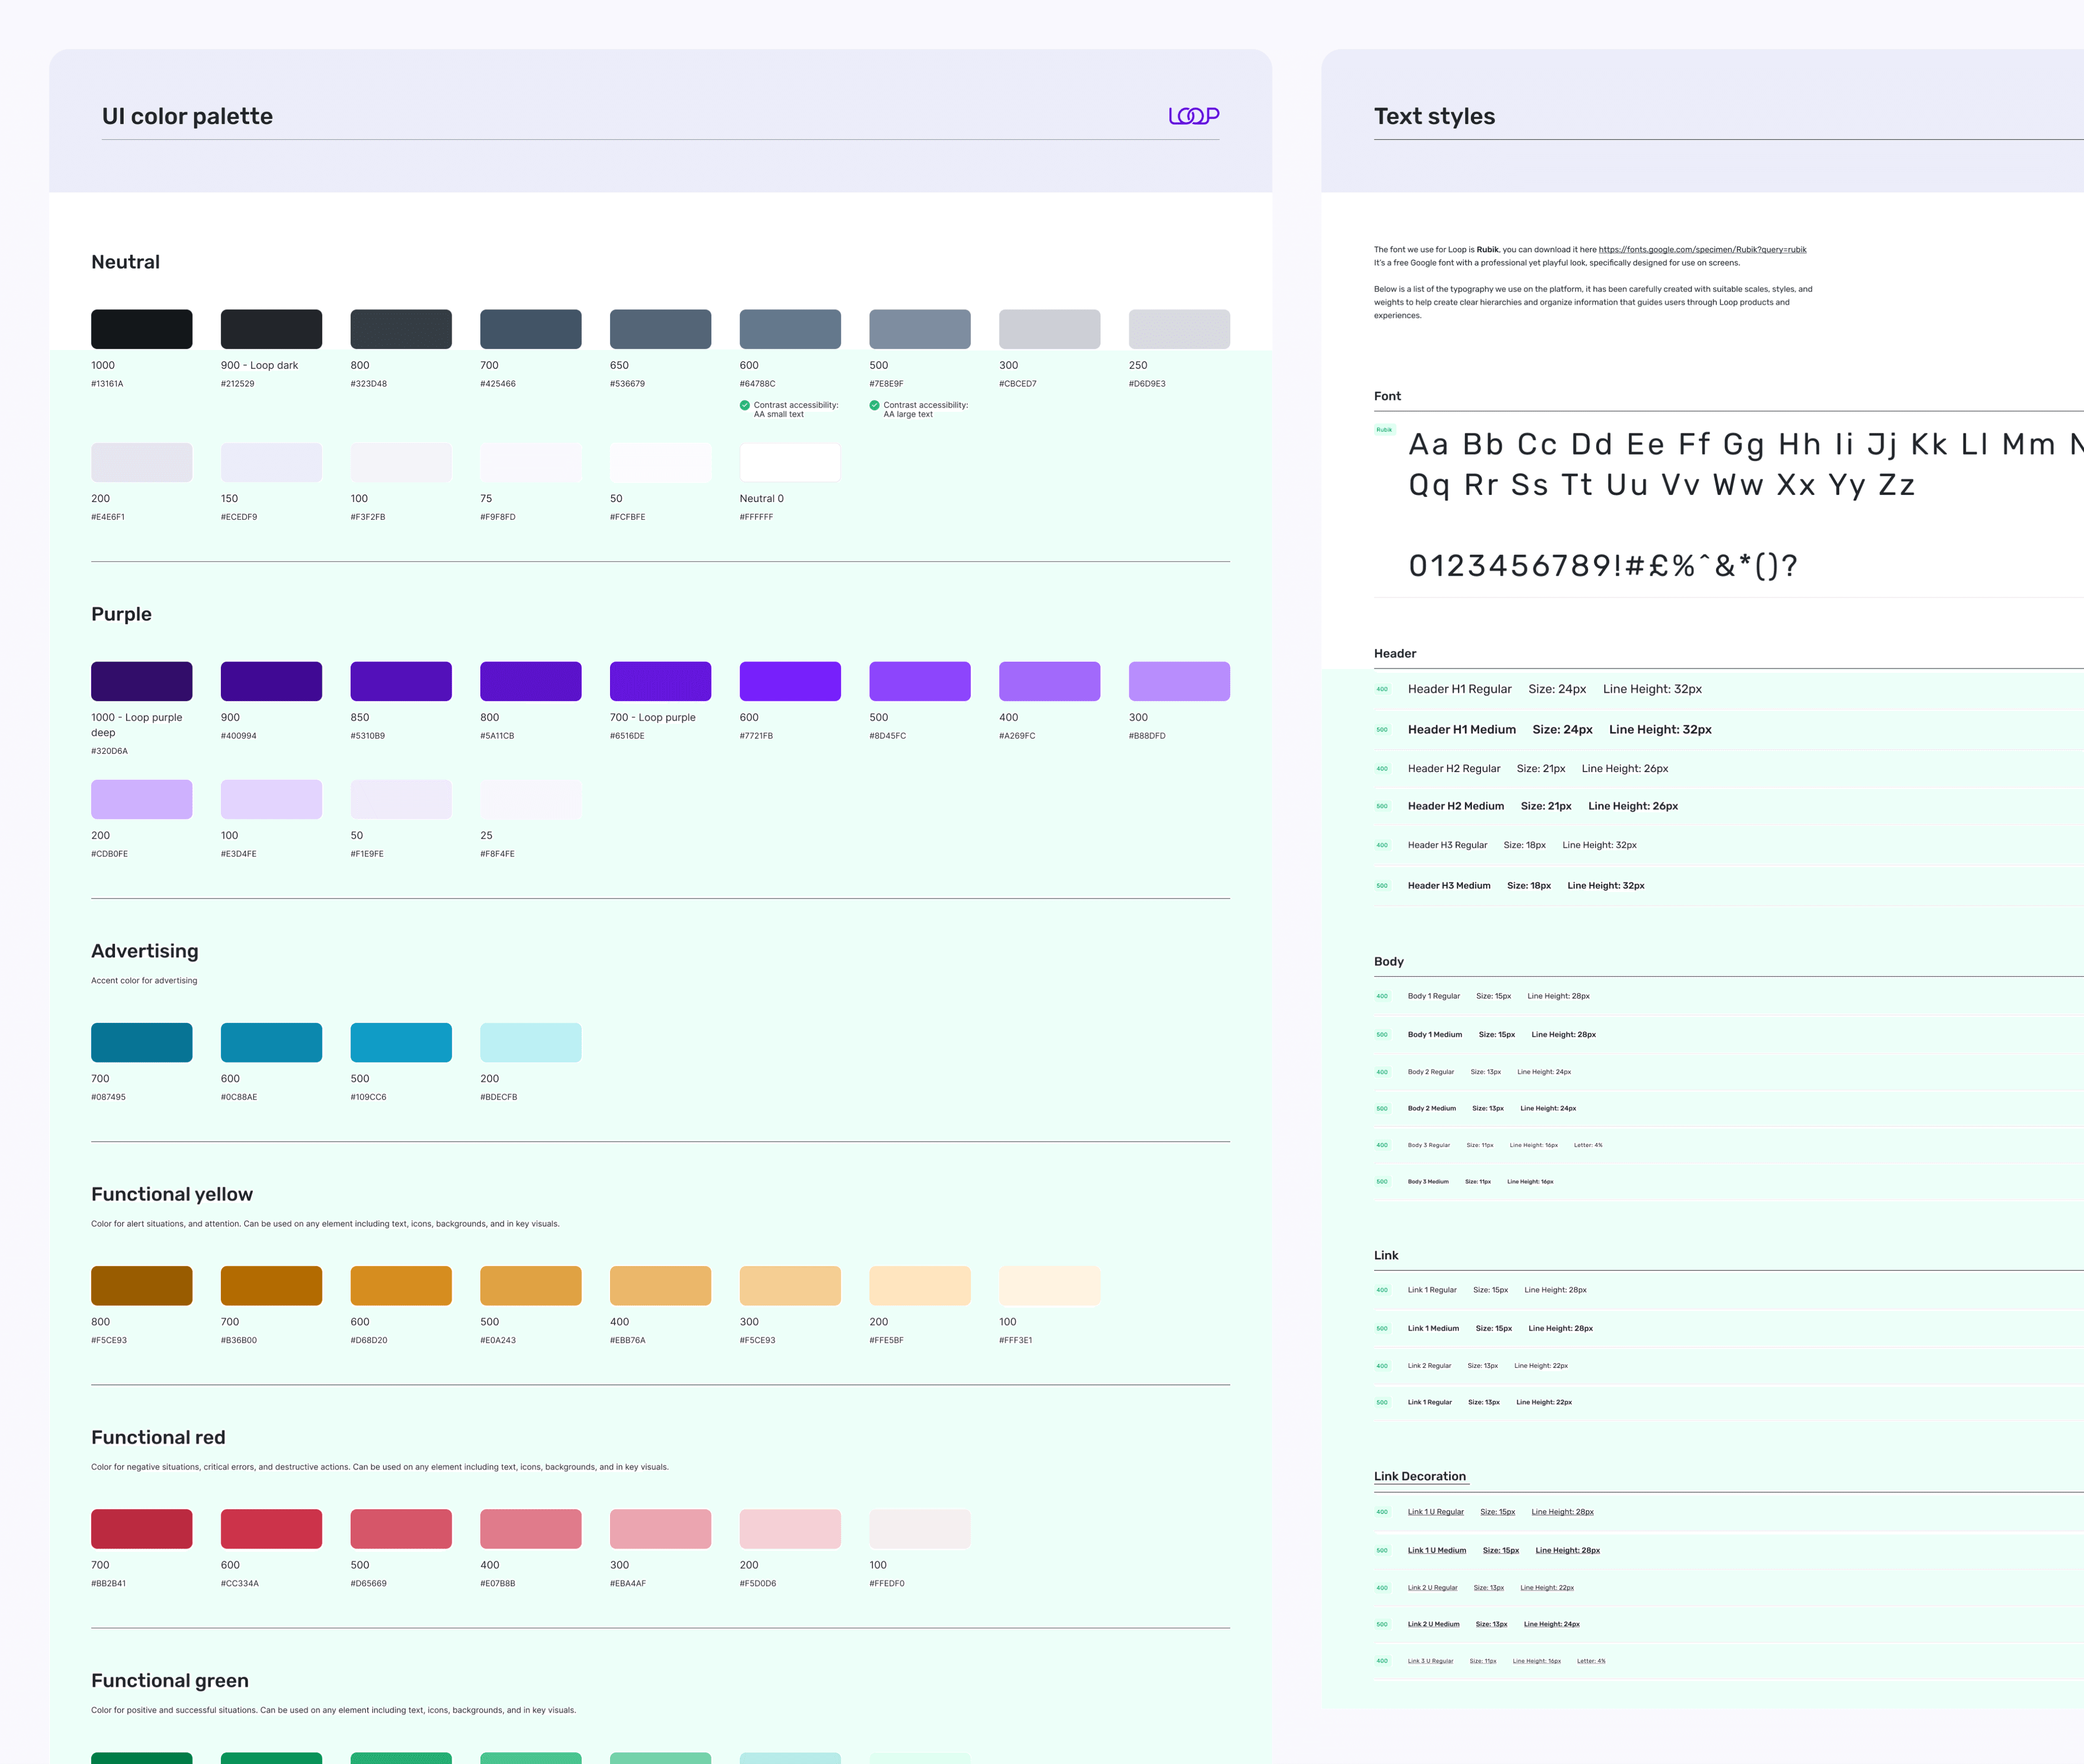Click the 400 badge beside Header H1 Regular
The image size is (2084, 1764).
coord(1382,689)
